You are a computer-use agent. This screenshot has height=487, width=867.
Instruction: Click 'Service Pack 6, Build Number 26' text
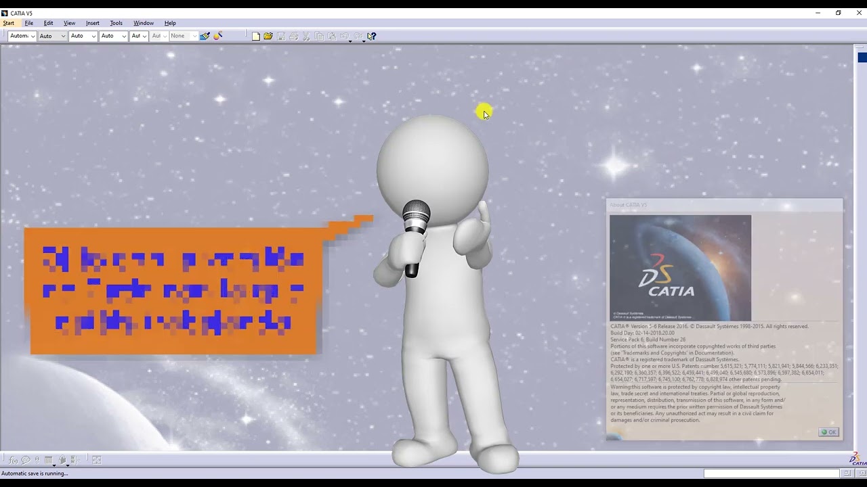[x=648, y=340]
